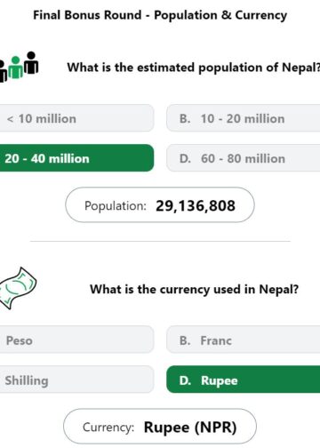The image size is (320, 448).
Task: Choose the Peso answer option
Action: click(76, 340)
